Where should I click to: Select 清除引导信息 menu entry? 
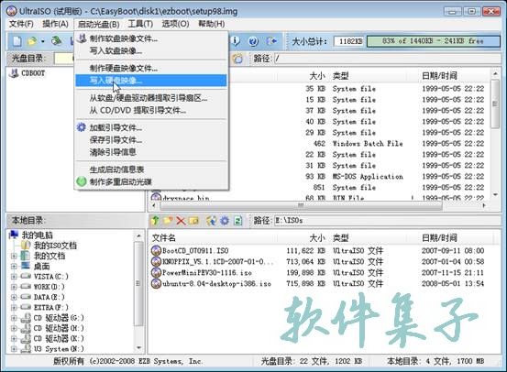[151, 152]
